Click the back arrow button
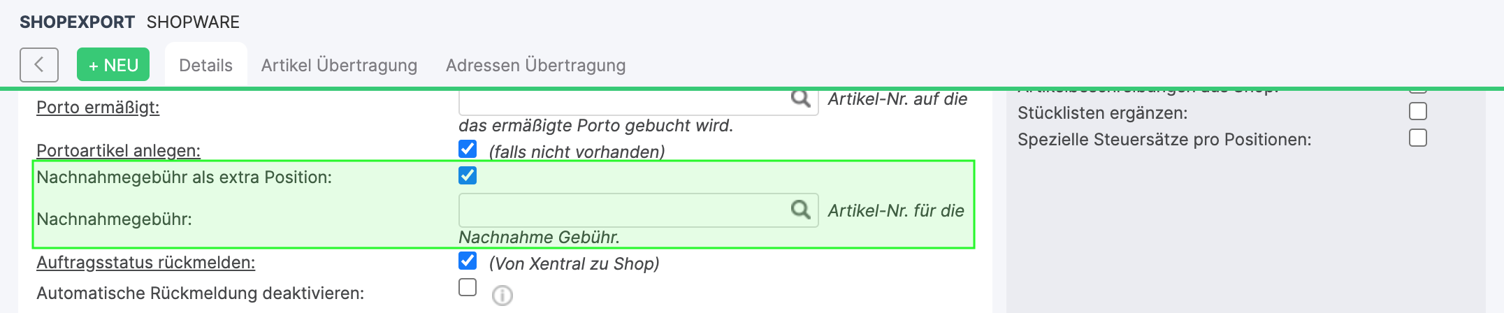 [39, 65]
